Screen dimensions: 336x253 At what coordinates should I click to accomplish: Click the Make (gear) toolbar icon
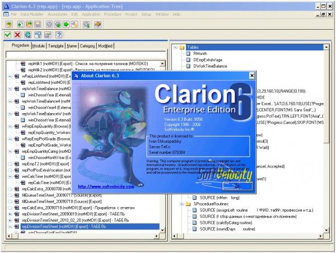pos(49,25)
